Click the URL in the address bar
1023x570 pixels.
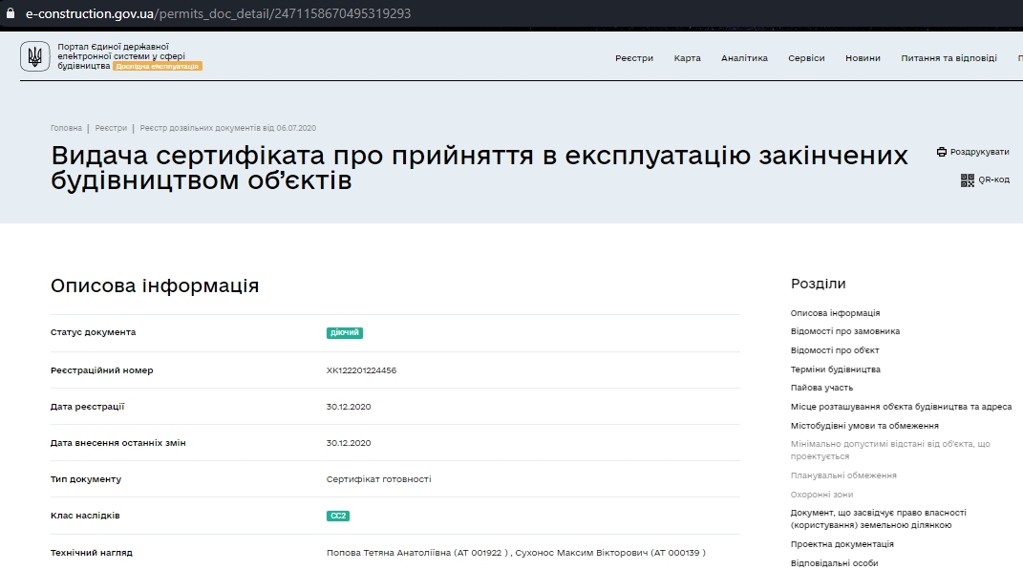pos(218,13)
